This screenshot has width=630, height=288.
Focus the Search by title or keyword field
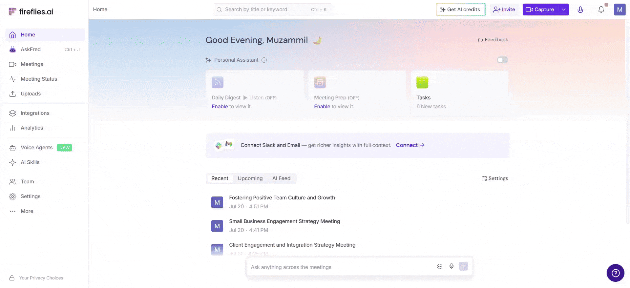272,10
